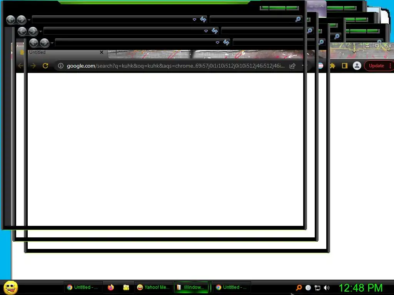Click the google.com/search URL in Chrome
Screen dimensions: 394x295
[x=175, y=66]
